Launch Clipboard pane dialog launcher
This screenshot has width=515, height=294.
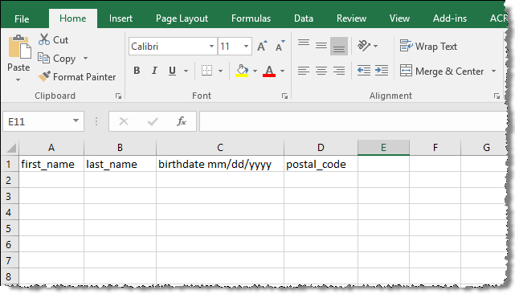pos(118,96)
